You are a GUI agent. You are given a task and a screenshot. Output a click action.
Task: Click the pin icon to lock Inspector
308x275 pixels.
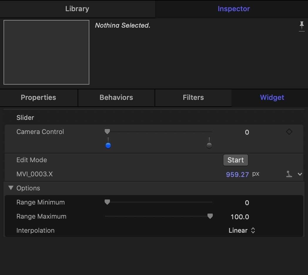302,26
